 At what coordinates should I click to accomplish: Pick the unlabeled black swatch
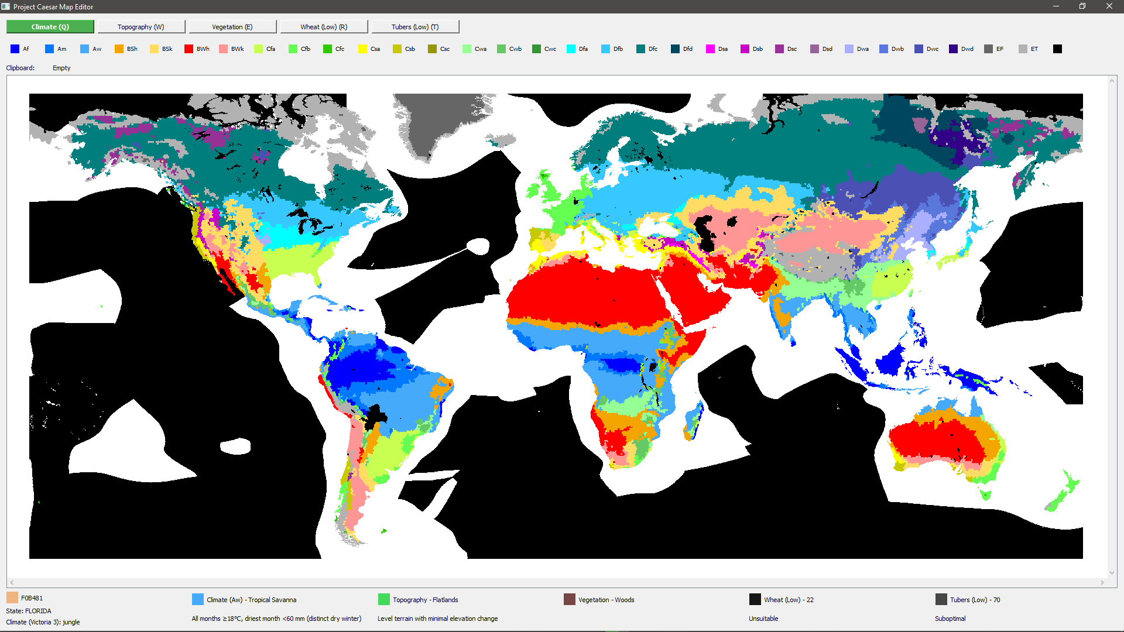(x=1058, y=49)
